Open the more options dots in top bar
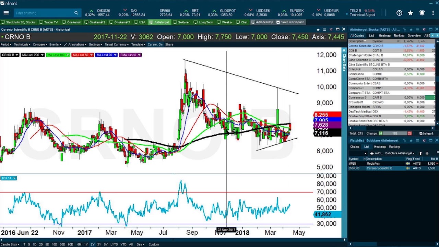439x247 pixels. (x=432, y=13)
